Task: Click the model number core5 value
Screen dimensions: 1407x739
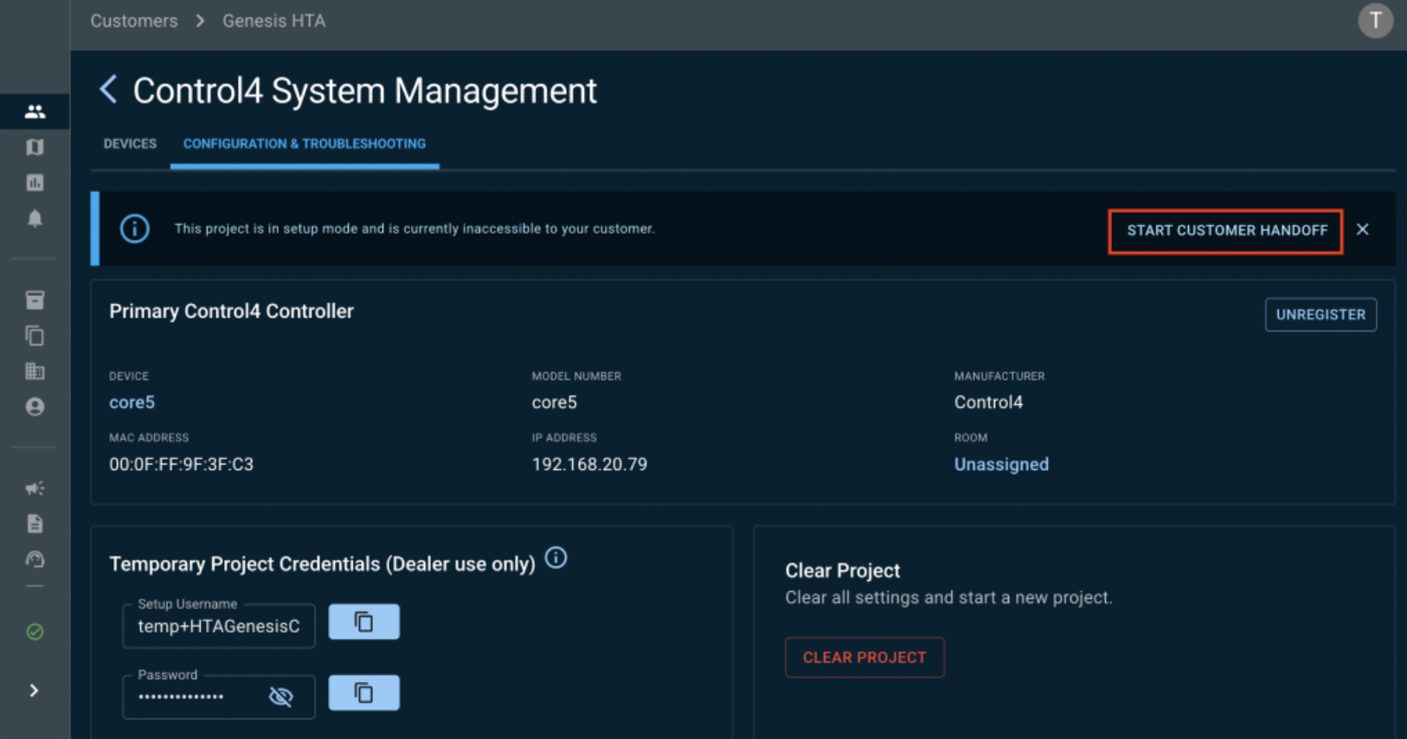Action: click(x=554, y=402)
